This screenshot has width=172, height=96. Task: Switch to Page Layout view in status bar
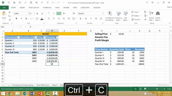pos(140,89)
